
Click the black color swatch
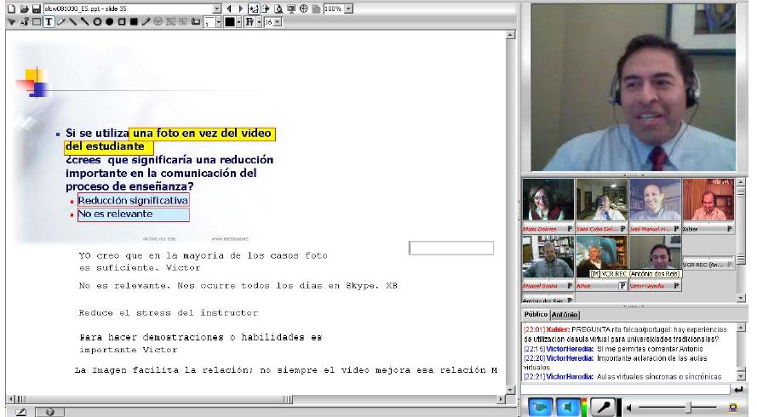point(230,22)
